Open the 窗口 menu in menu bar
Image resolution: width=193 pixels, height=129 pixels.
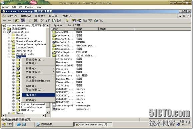[53, 16]
